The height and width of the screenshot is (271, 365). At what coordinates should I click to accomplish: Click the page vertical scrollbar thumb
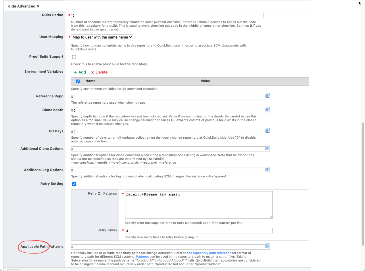tap(363, 184)
